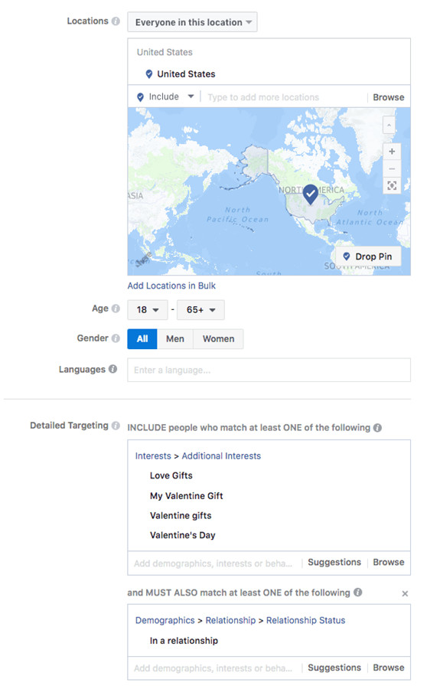Viewport: 427px width, 689px height.
Task: Select Men gender option
Action: tap(174, 339)
